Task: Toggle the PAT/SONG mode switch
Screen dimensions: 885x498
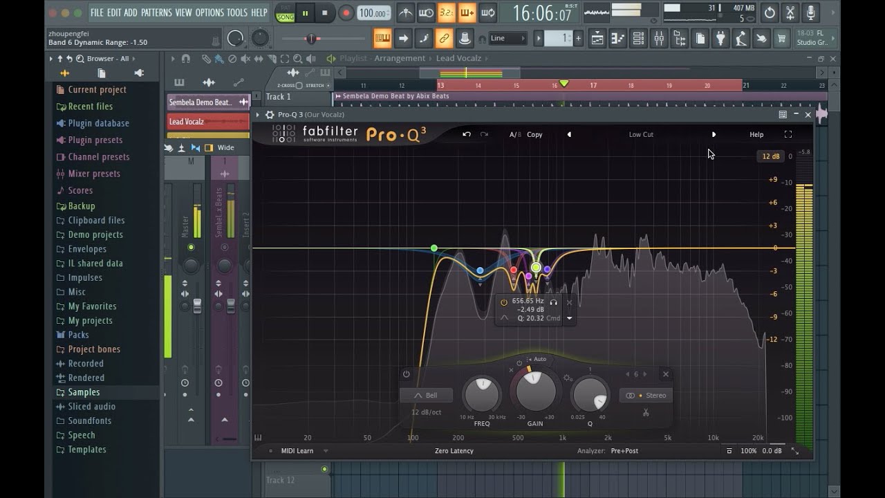Action: pyautogui.click(x=285, y=12)
